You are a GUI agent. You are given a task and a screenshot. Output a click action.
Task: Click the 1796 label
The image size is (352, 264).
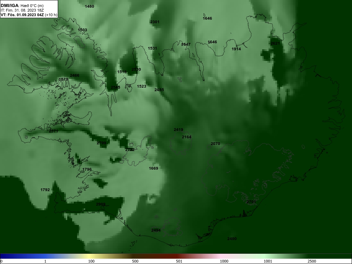click(x=87, y=170)
